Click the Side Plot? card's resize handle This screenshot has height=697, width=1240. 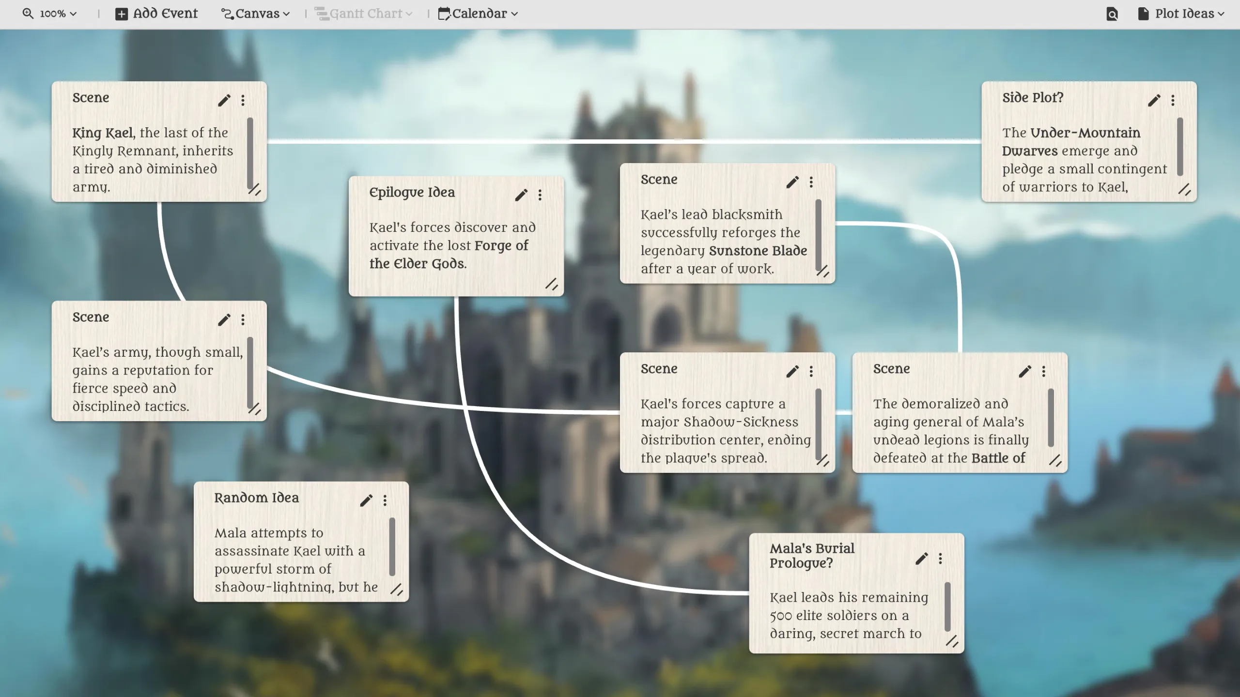tap(1184, 190)
